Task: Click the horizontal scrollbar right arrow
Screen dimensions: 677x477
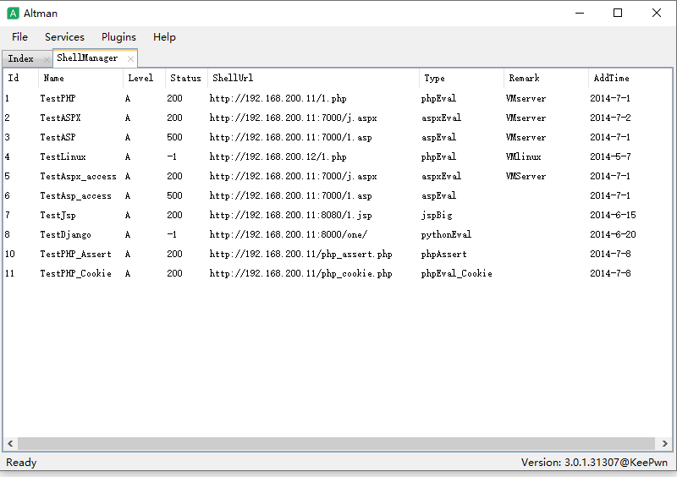Action: click(666, 444)
